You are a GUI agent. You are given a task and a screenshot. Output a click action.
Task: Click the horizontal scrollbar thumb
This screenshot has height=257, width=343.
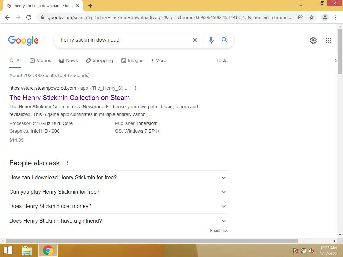pos(152,241)
